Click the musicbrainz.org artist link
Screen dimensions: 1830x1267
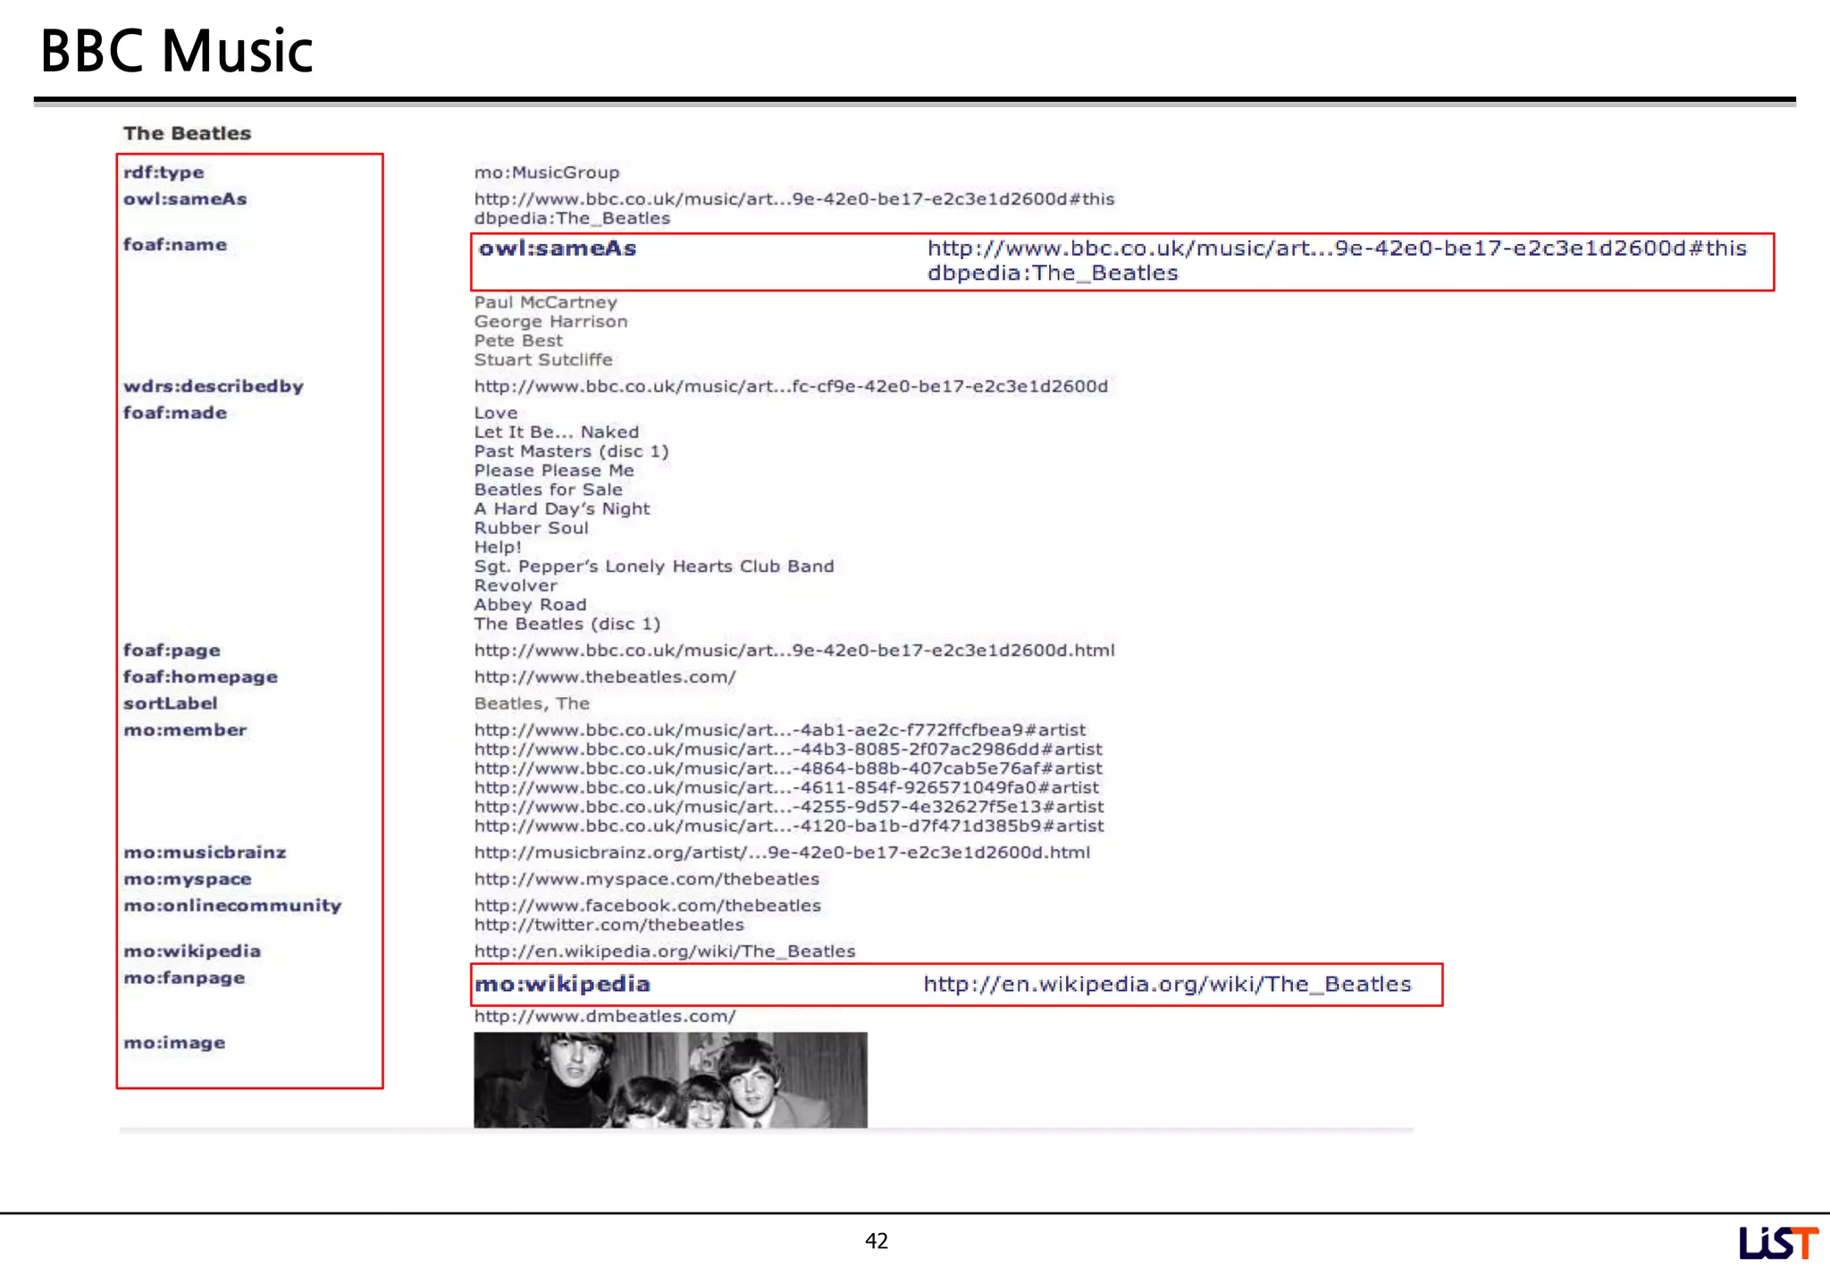tap(782, 852)
